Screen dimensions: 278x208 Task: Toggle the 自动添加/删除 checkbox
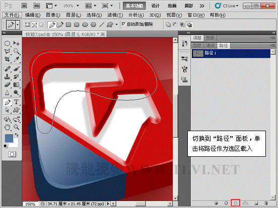point(123,24)
